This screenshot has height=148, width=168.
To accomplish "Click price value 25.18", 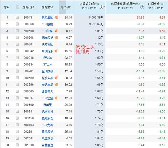I will point(68,132).
